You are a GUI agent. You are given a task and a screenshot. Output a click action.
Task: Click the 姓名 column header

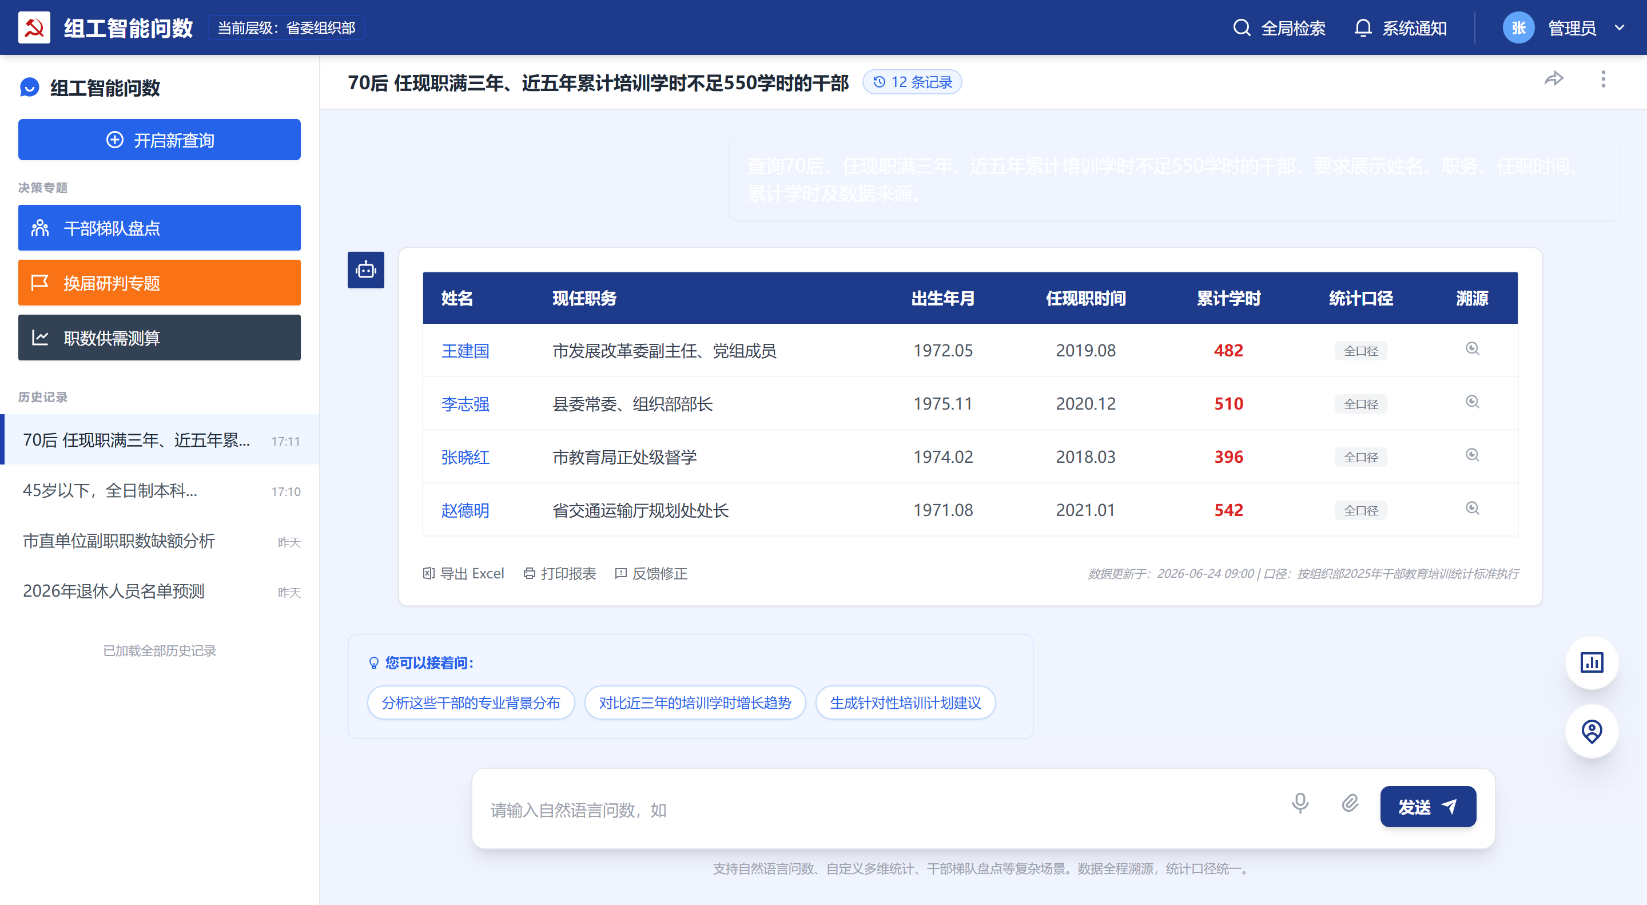456,298
